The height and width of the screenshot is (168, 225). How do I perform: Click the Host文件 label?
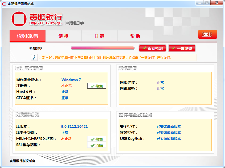click(26, 92)
